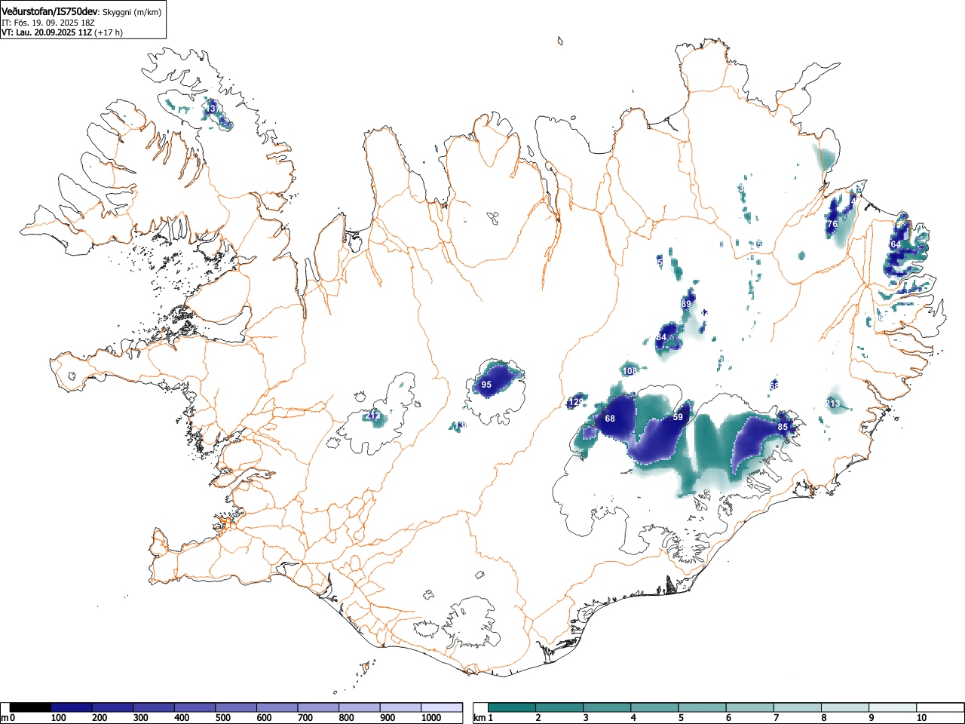
Task: Click the '84' visibility value on the map
Action: 661,337
